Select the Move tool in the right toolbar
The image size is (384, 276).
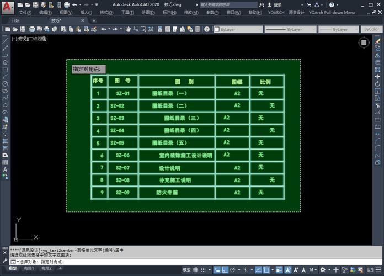[x=377, y=77]
